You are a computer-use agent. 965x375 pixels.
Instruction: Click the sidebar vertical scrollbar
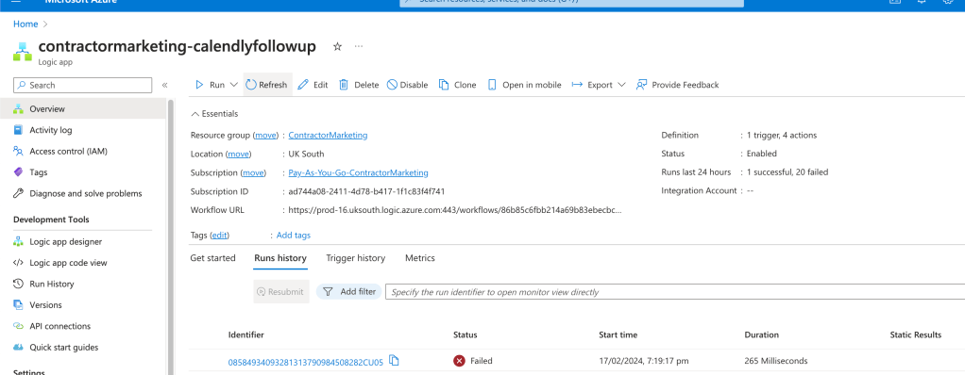pyautogui.click(x=171, y=236)
